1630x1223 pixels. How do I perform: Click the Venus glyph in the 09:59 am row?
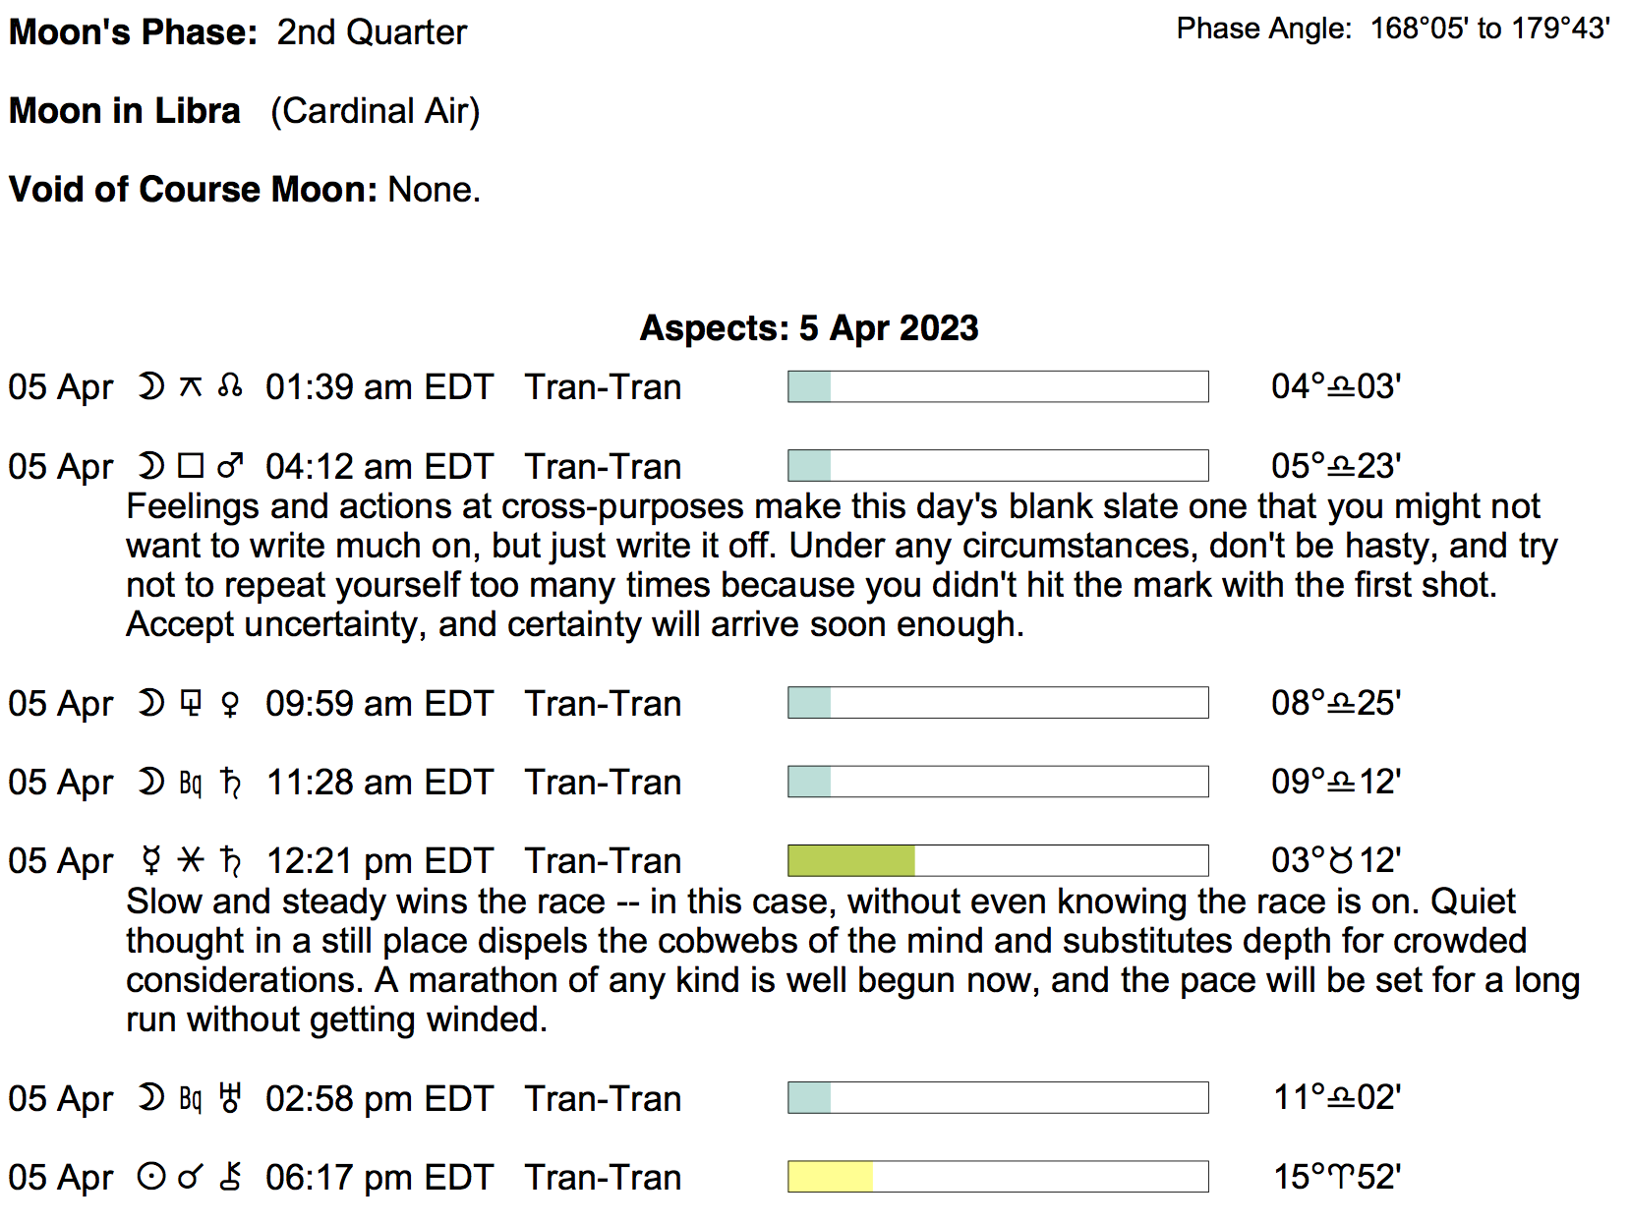click(230, 704)
